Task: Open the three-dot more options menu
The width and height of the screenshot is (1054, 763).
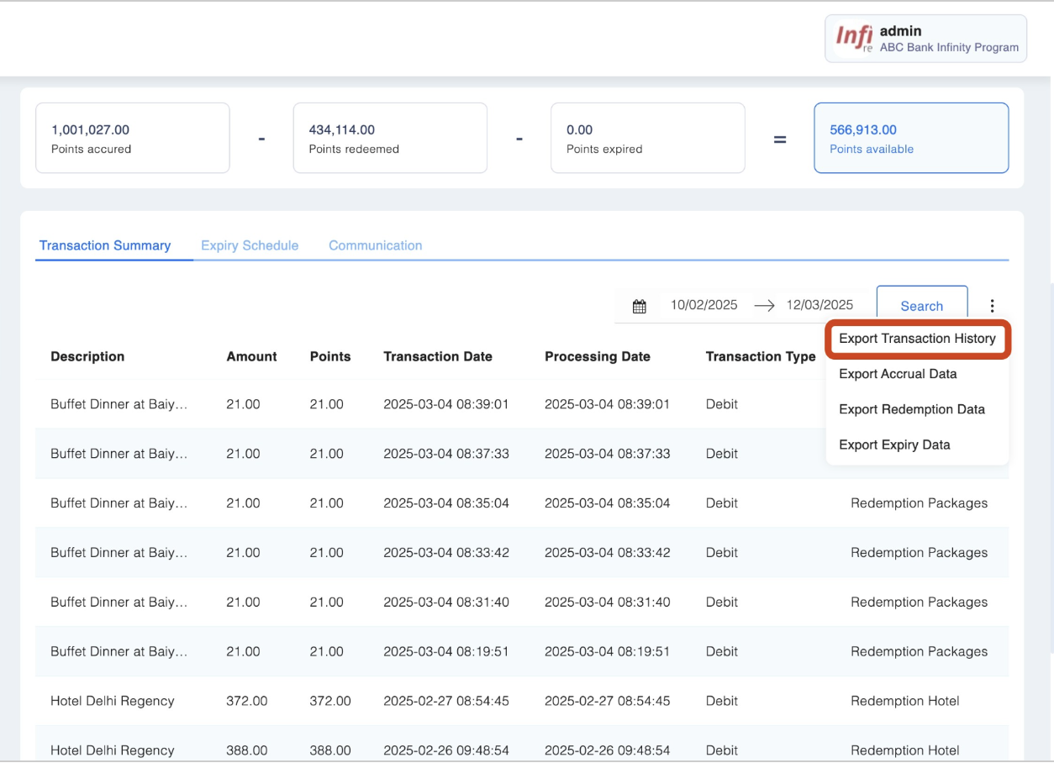Action: click(x=993, y=307)
